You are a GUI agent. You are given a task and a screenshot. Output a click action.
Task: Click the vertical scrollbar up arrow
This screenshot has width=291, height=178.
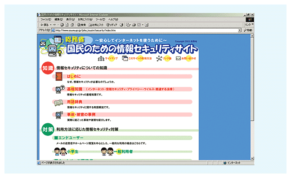(252, 36)
